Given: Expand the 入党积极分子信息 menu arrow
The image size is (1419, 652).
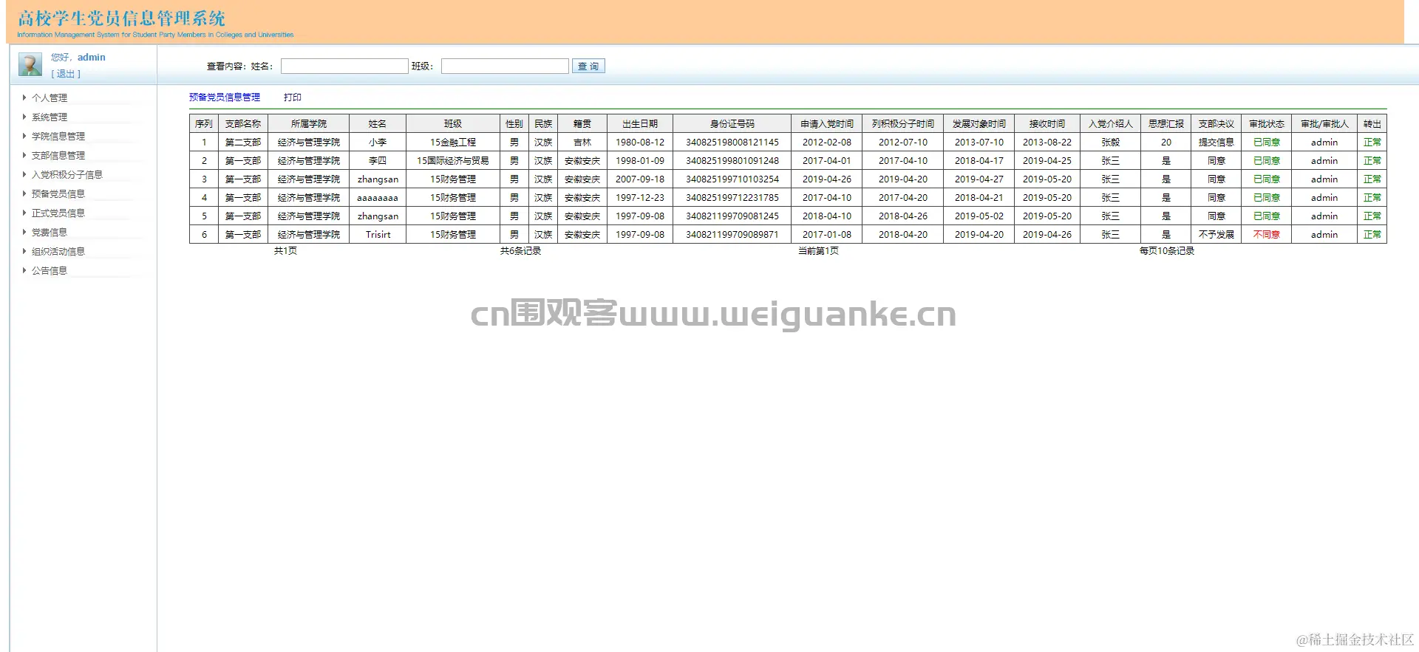Looking at the screenshot, I should 24,174.
